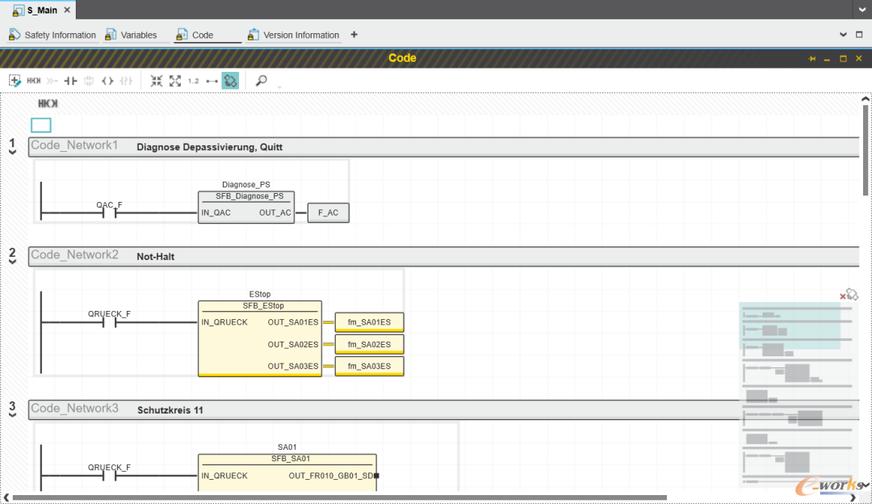Click the fm_SA01ES output variable

pyautogui.click(x=369, y=322)
